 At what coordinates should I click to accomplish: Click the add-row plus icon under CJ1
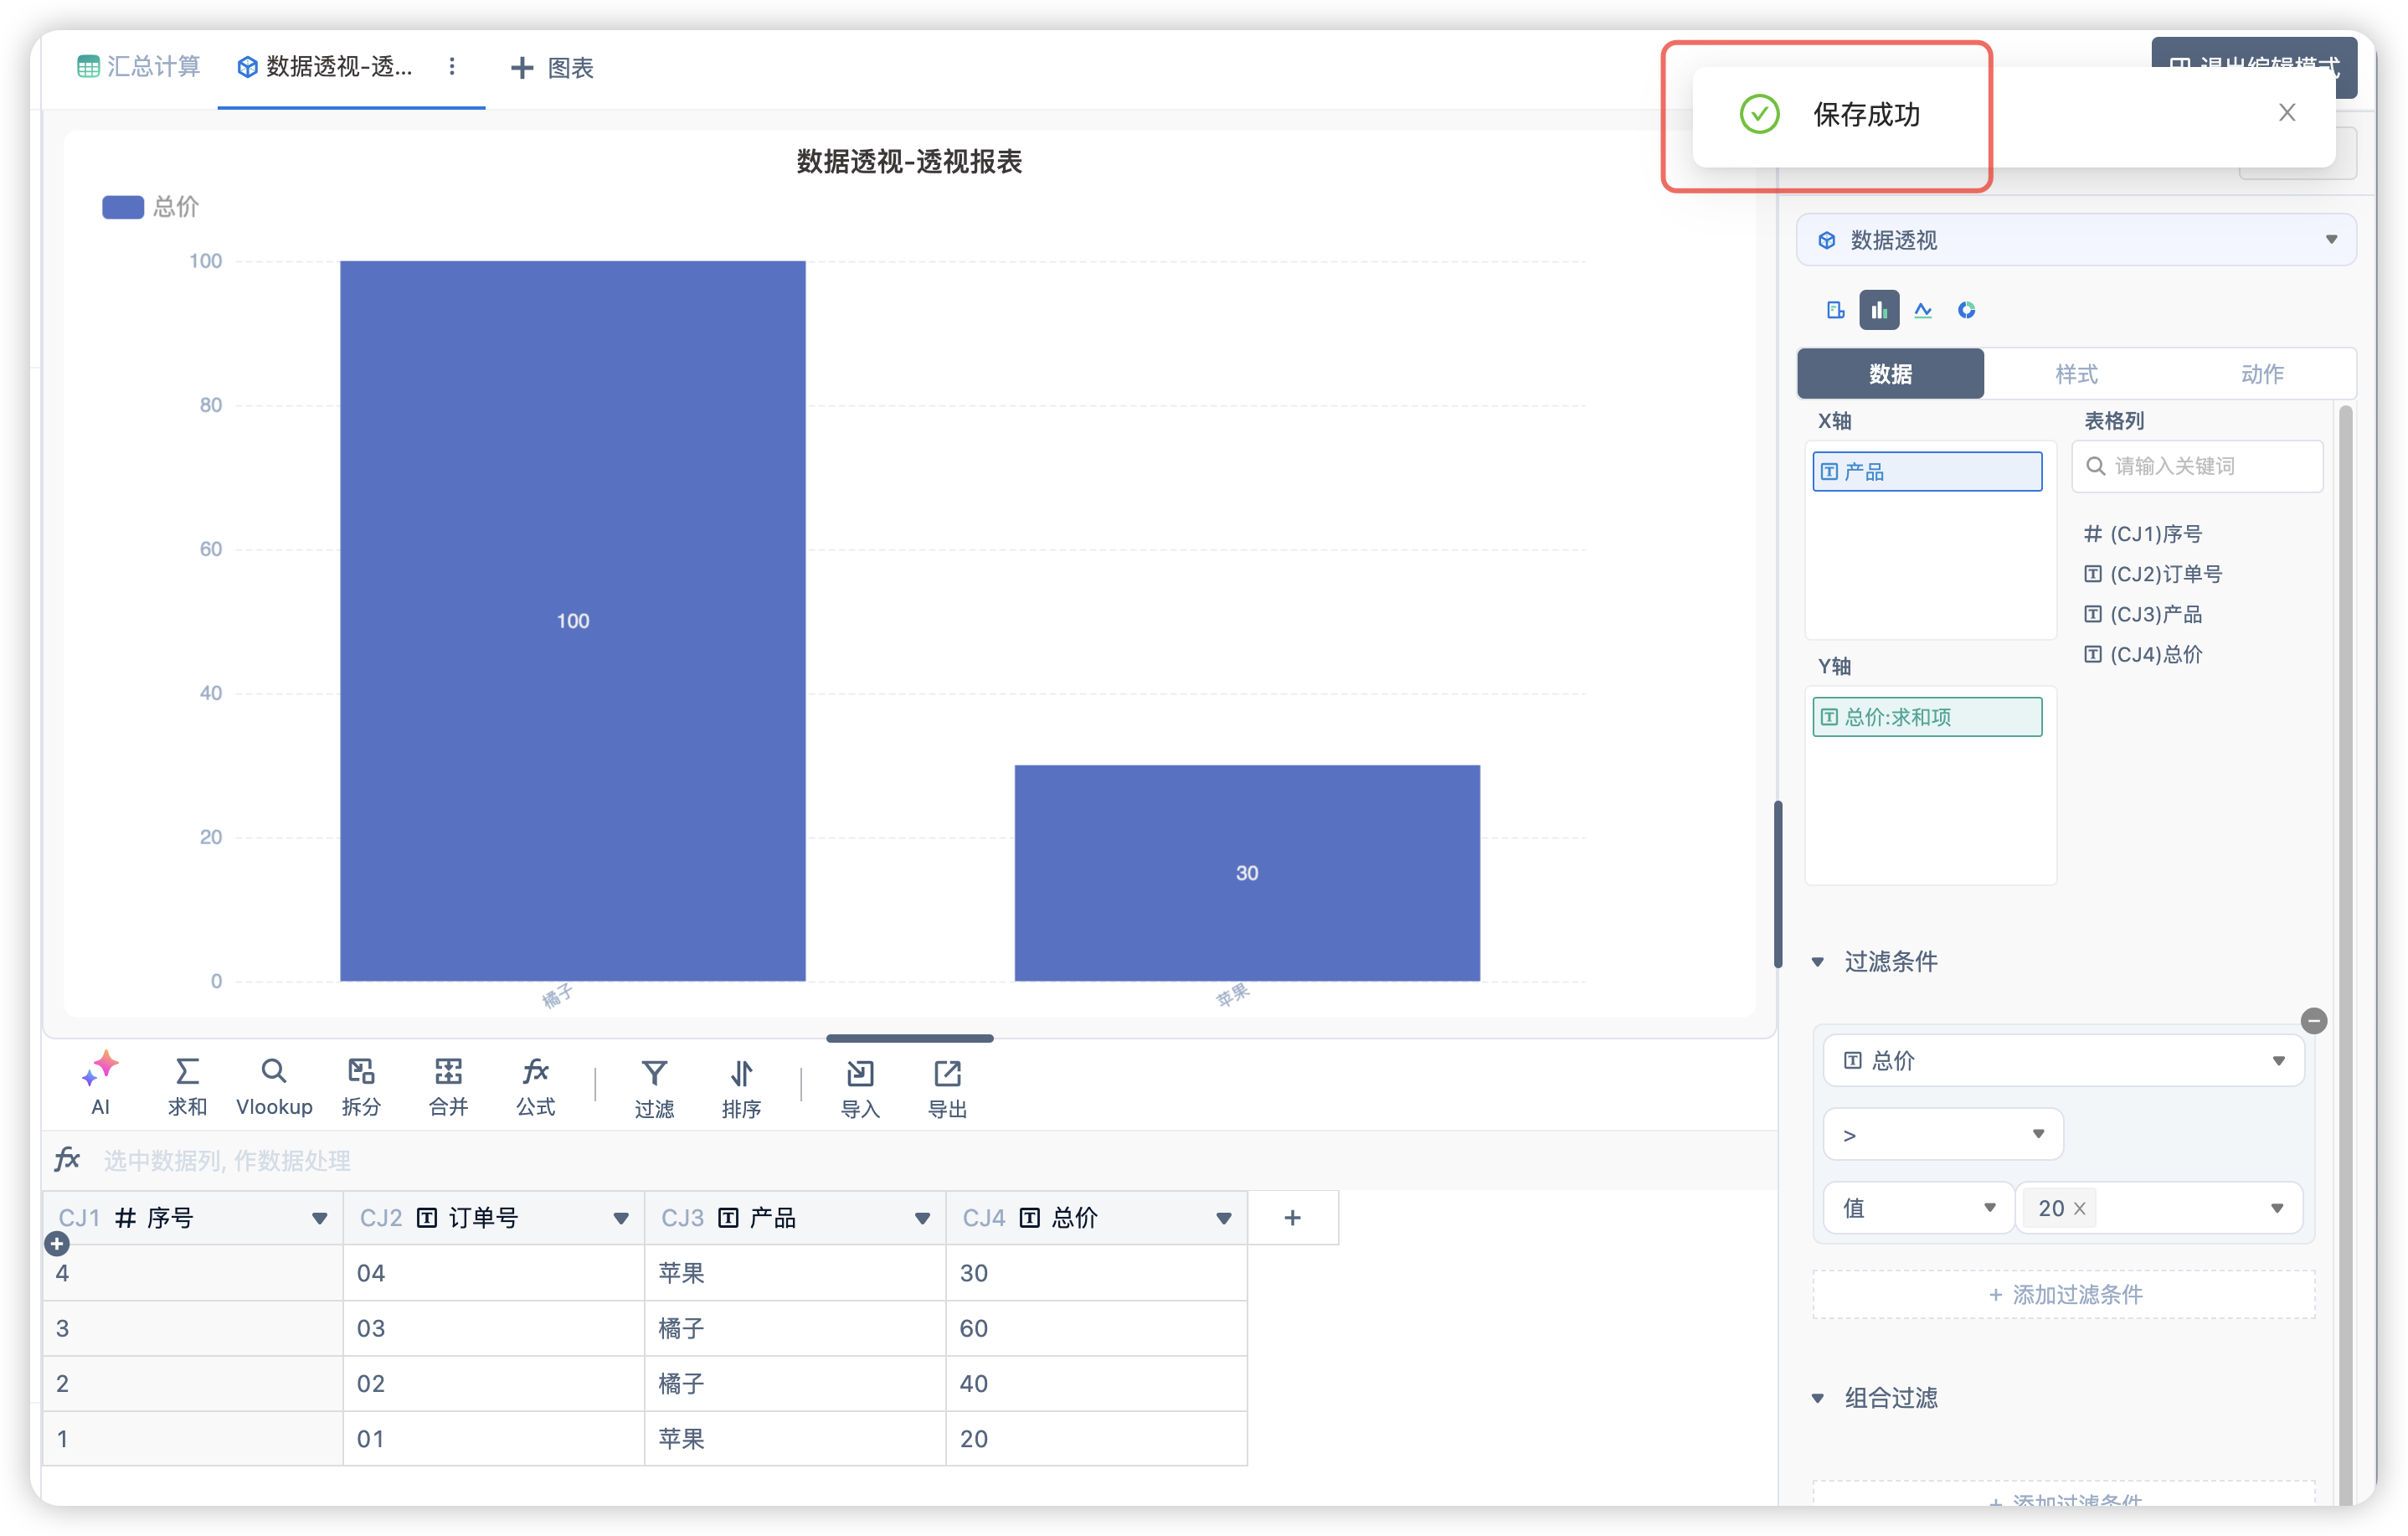pos(57,1244)
